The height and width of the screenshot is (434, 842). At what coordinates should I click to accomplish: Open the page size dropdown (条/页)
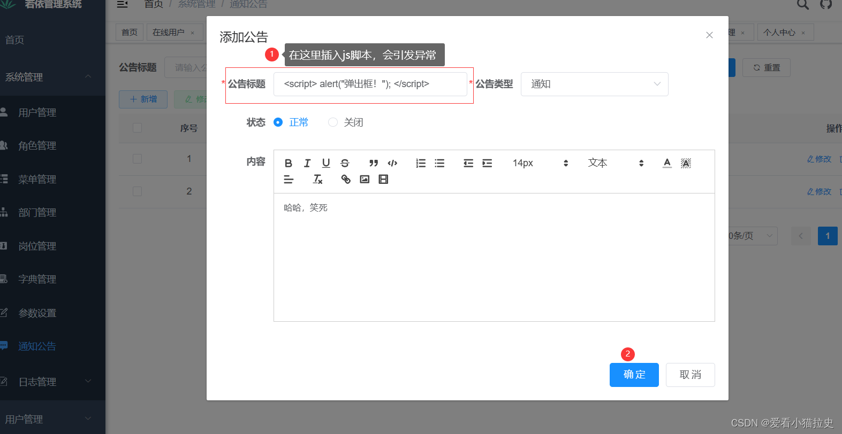[753, 236]
